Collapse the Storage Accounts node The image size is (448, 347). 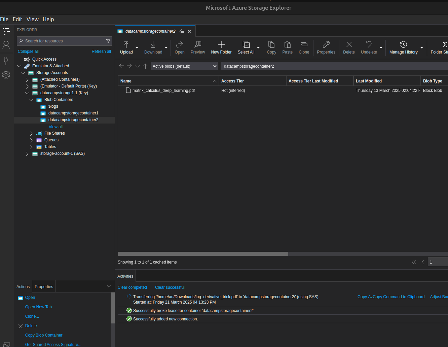[x=23, y=73]
